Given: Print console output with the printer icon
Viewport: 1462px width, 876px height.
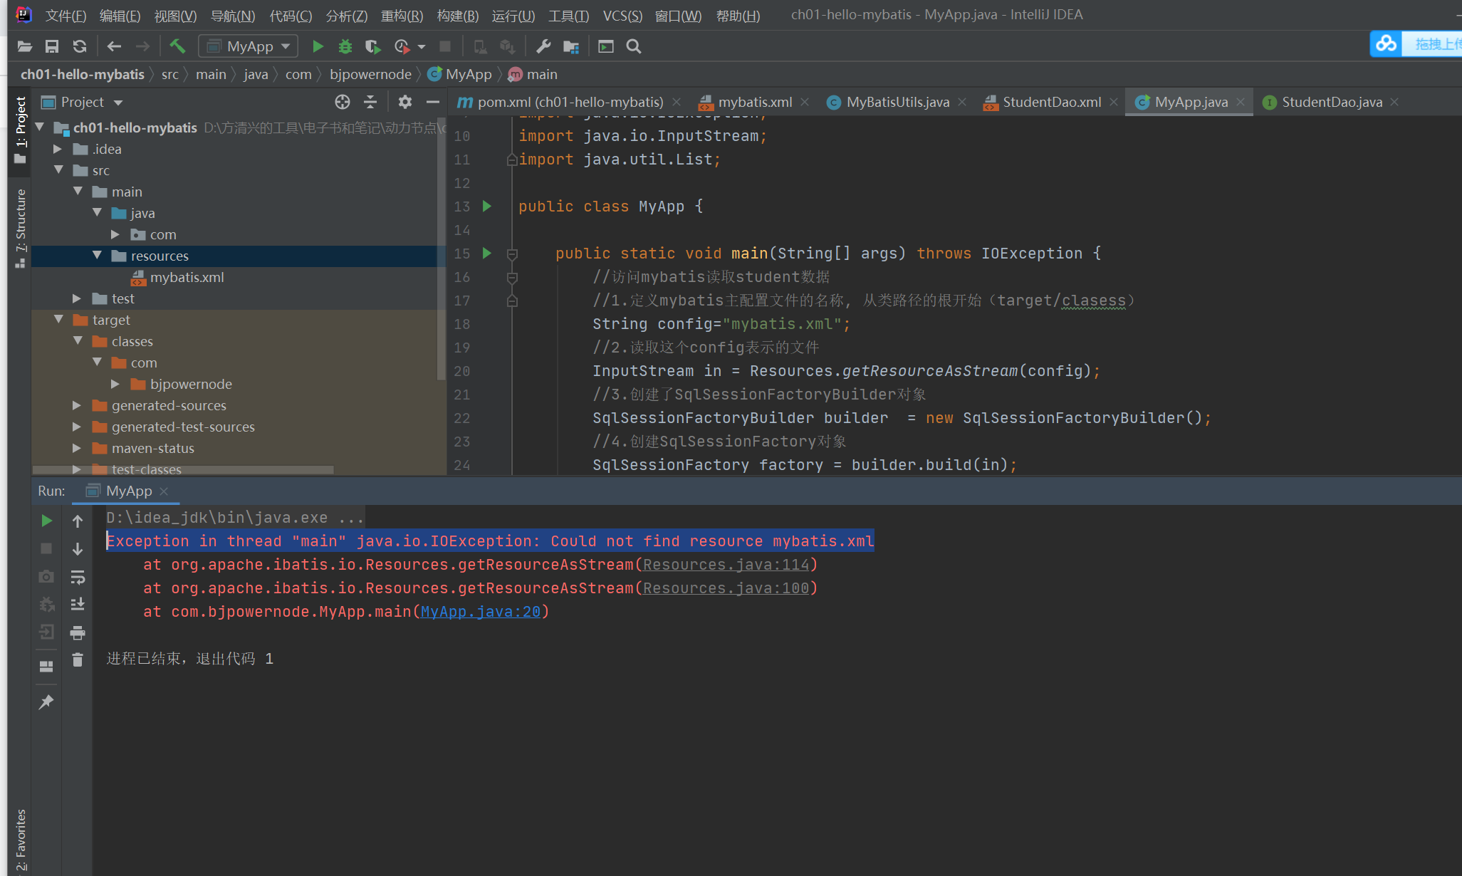Looking at the screenshot, I should click(x=78, y=632).
